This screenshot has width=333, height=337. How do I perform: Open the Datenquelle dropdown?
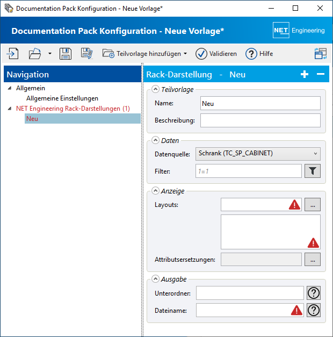click(258, 154)
